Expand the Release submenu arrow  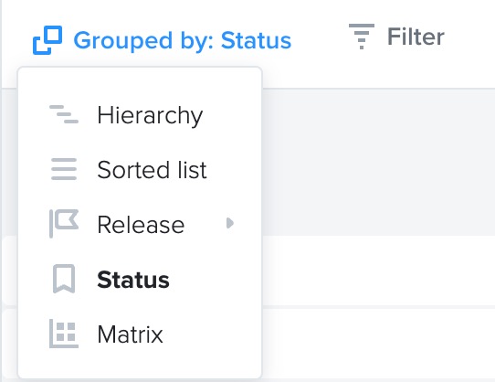pyautogui.click(x=230, y=223)
